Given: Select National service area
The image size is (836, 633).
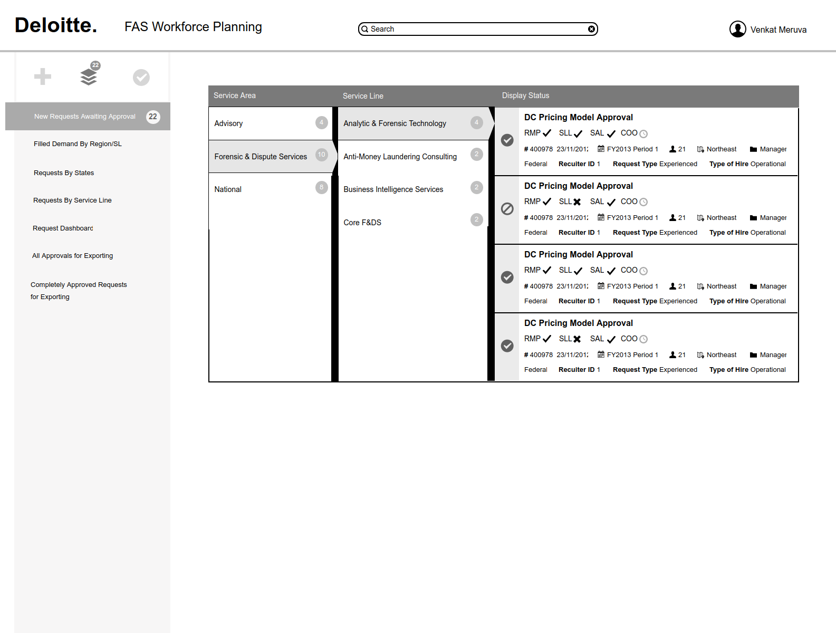Looking at the screenshot, I should point(270,189).
